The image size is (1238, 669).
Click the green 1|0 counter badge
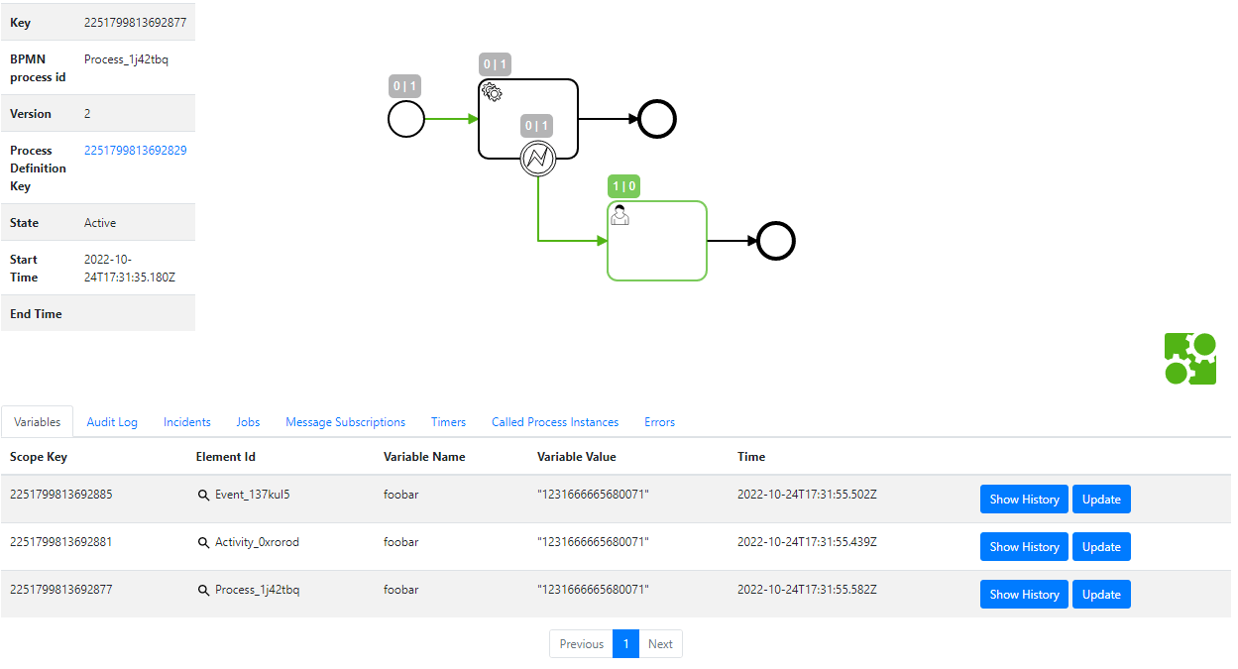point(622,185)
